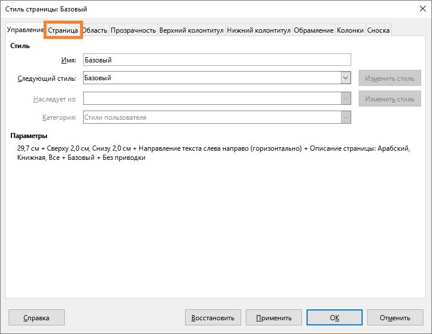Confirm the dialog with OK
The image size is (432, 334).
(334, 317)
